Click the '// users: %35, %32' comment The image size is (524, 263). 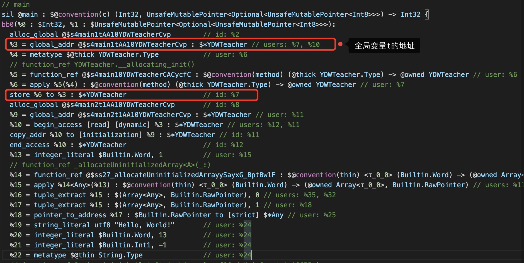(300, 195)
